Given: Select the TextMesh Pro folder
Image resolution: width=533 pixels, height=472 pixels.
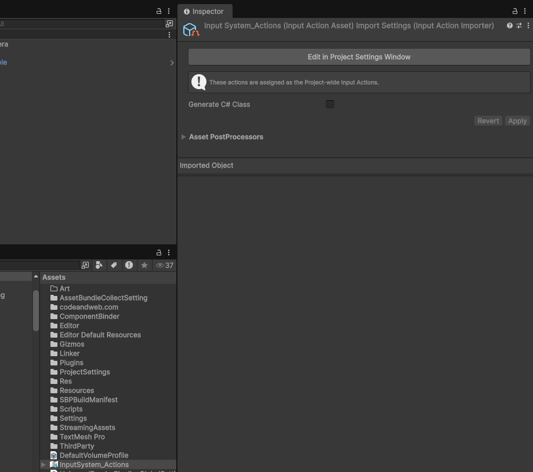Looking at the screenshot, I should pos(108,437).
